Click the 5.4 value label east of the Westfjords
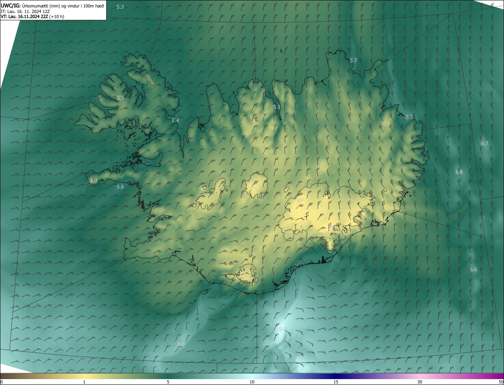The height and width of the screenshot is (385, 504). [x=175, y=120]
